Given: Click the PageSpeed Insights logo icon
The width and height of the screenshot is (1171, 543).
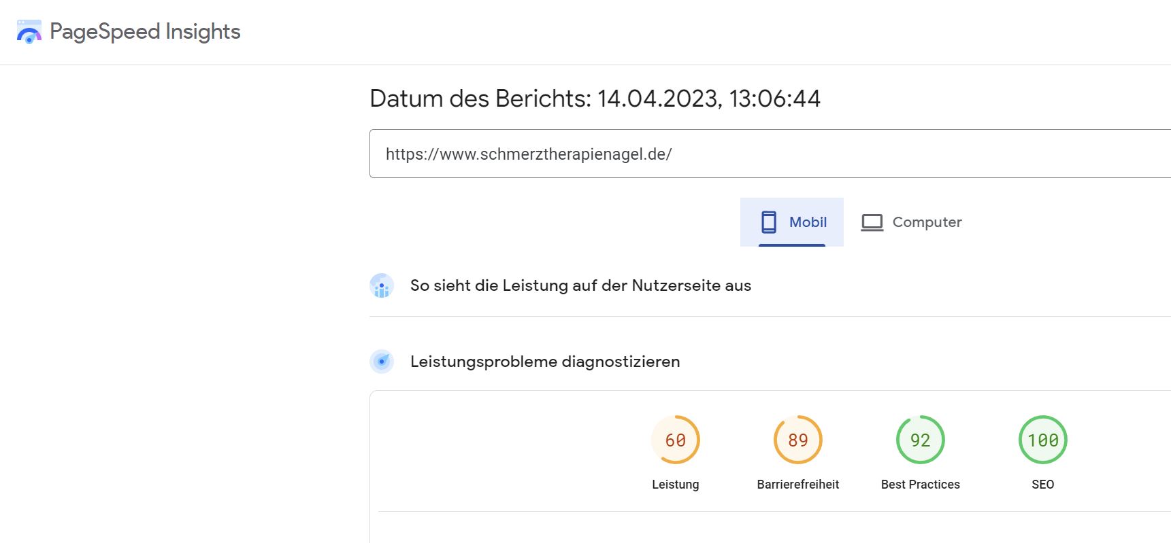Looking at the screenshot, I should (29, 32).
